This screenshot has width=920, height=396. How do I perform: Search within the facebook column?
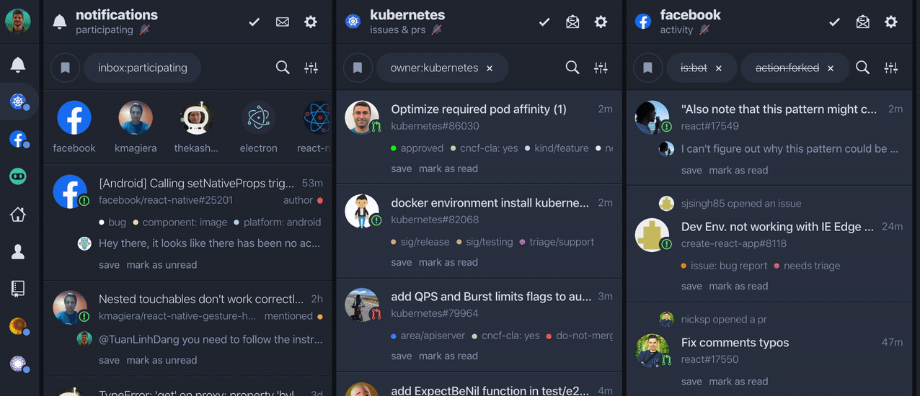point(862,68)
